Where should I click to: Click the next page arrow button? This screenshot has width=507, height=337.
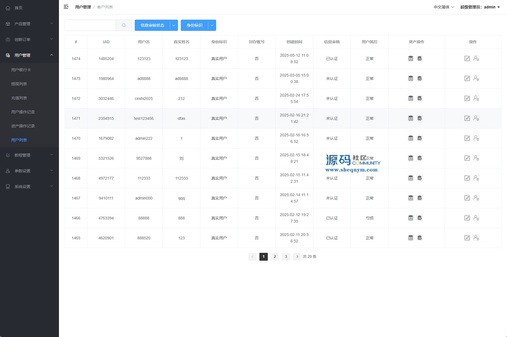coord(297,257)
